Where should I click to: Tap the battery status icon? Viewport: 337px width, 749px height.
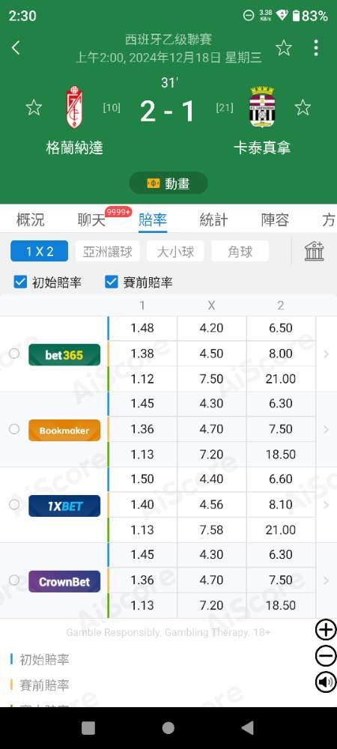point(296,16)
